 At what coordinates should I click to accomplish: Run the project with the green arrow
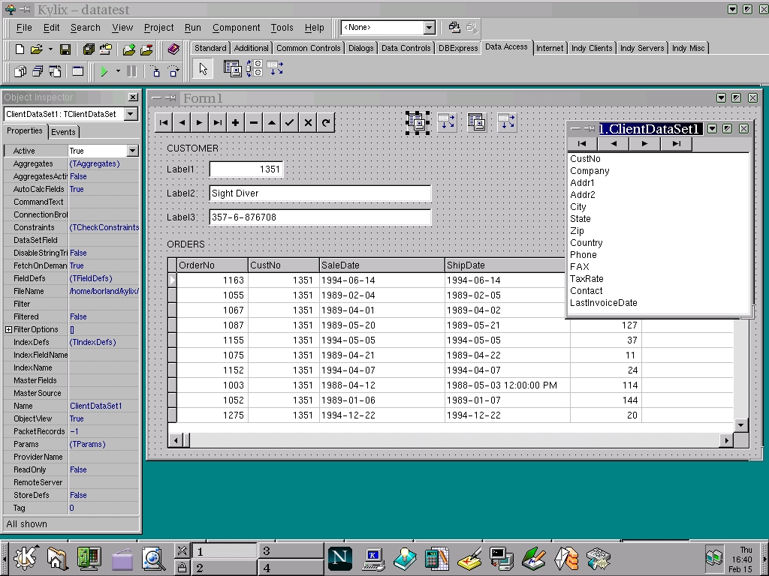(104, 71)
